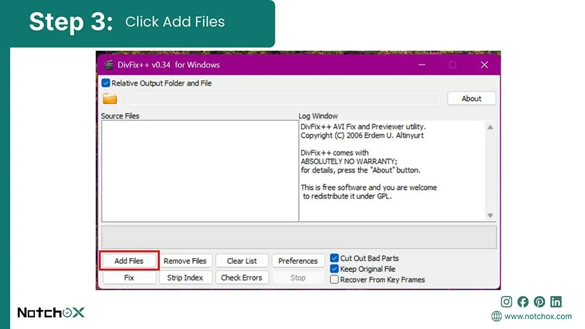Uncheck Keep Original File
Screen dimensions: 585x329
point(334,269)
